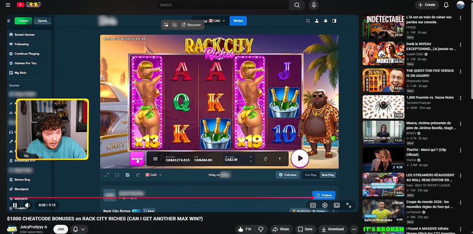Open the account avatar menu

click(460, 5)
